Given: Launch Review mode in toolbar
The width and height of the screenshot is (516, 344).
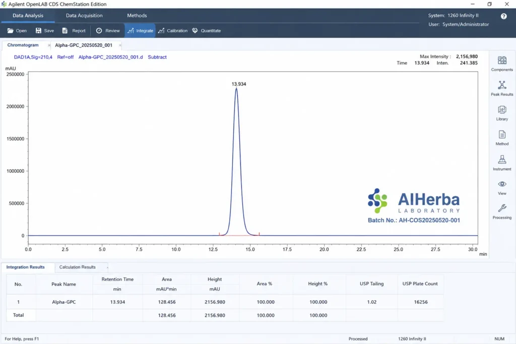Looking at the screenshot, I should (x=108, y=31).
